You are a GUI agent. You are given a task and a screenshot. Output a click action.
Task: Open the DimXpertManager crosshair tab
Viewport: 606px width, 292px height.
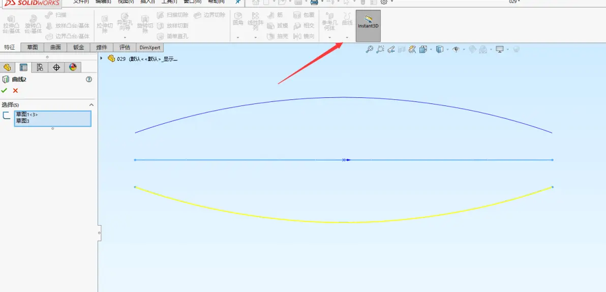click(56, 67)
